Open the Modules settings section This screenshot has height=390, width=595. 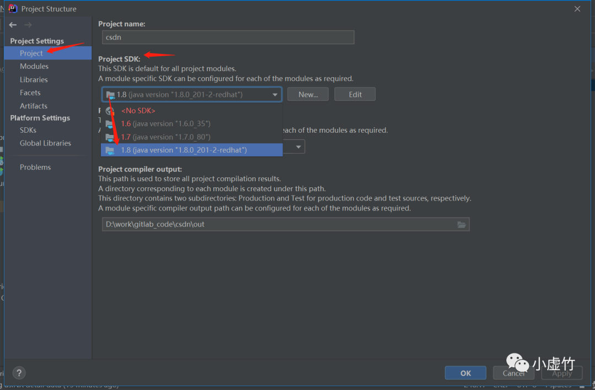34,66
